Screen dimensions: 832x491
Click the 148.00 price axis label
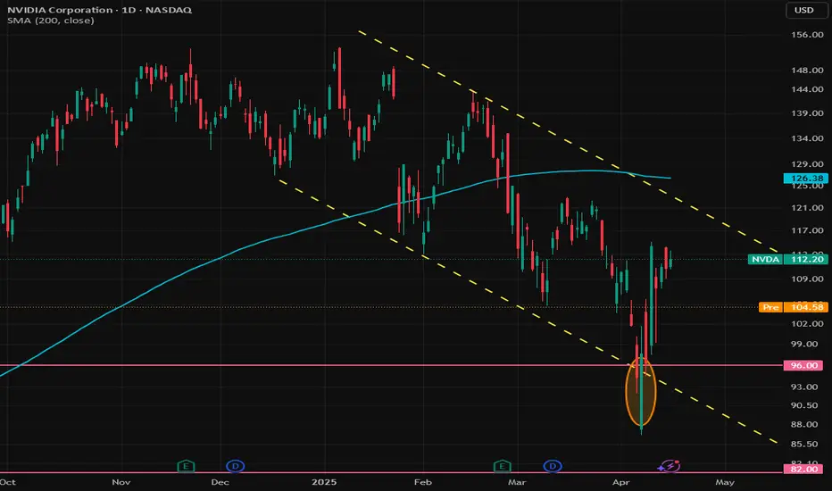pyautogui.click(x=807, y=70)
